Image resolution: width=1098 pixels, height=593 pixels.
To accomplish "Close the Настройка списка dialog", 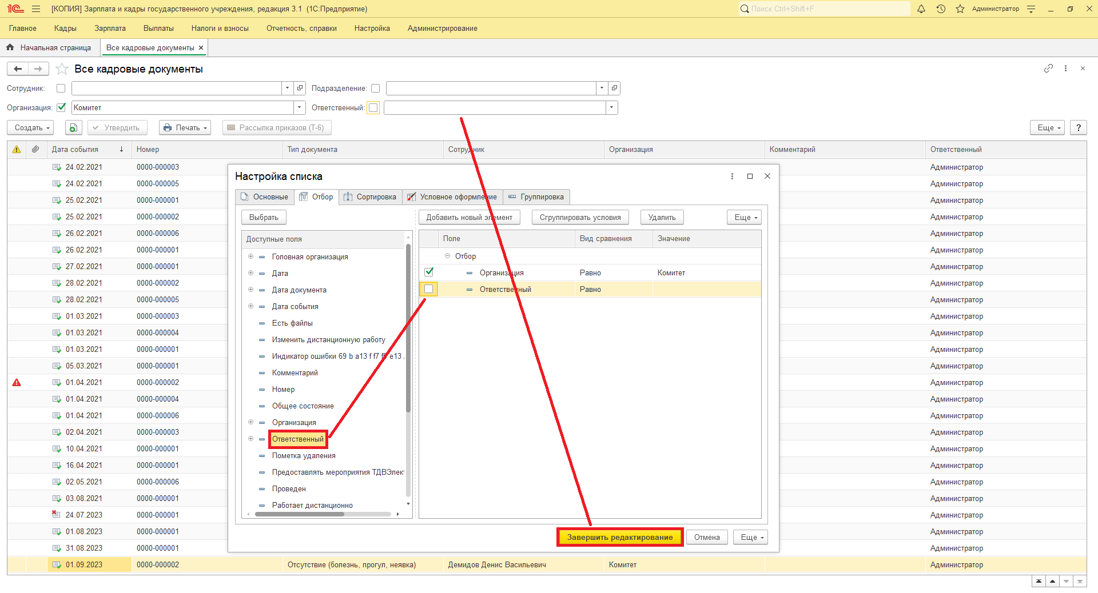I will (x=767, y=177).
